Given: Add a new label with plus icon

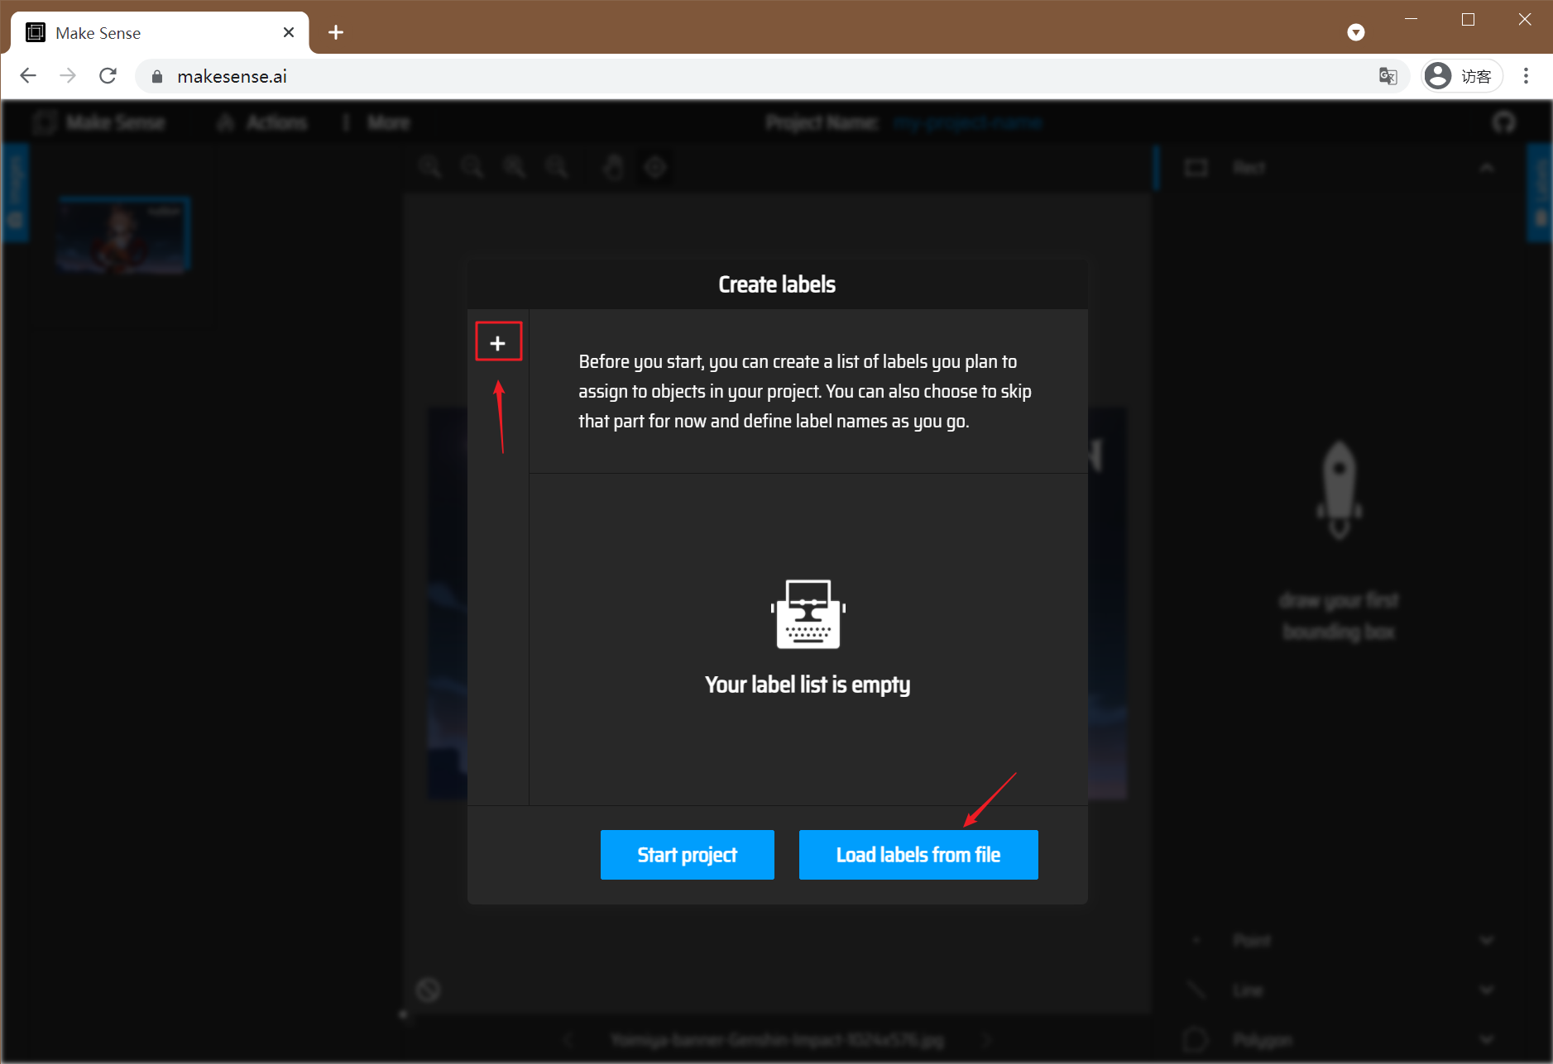Looking at the screenshot, I should click(498, 342).
